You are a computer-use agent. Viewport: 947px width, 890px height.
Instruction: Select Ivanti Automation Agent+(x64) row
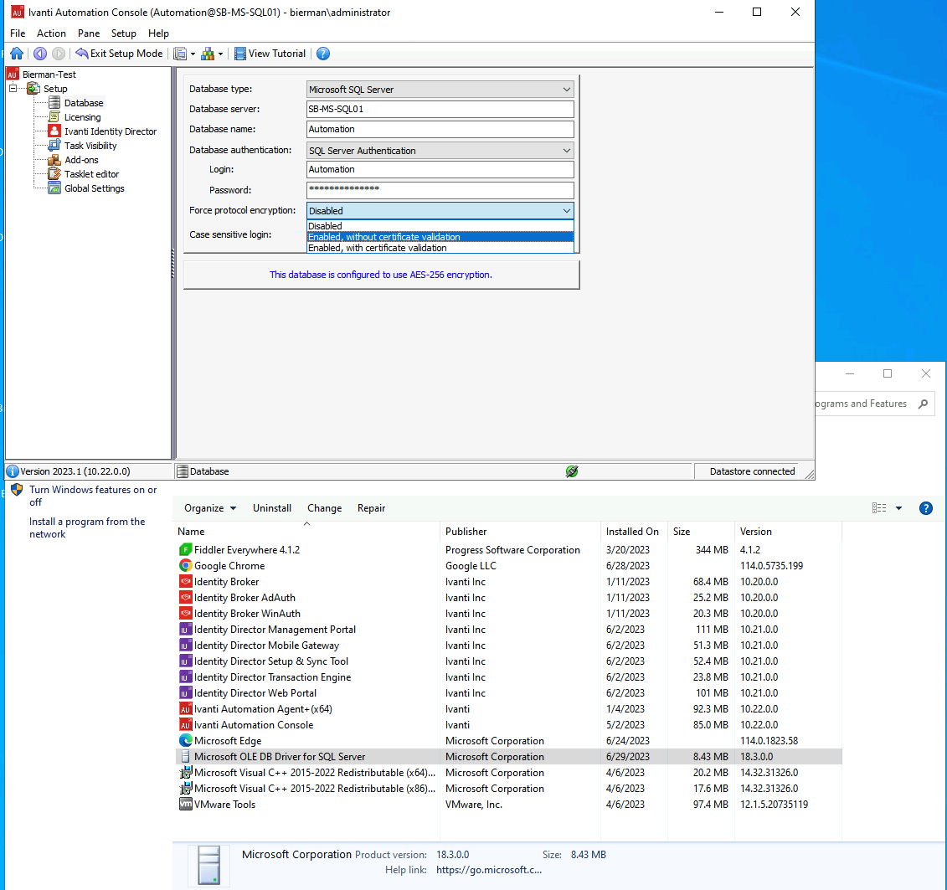pos(508,709)
